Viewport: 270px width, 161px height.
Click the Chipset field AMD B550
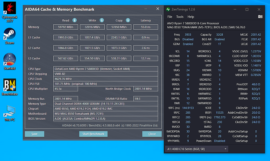click(105, 109)
